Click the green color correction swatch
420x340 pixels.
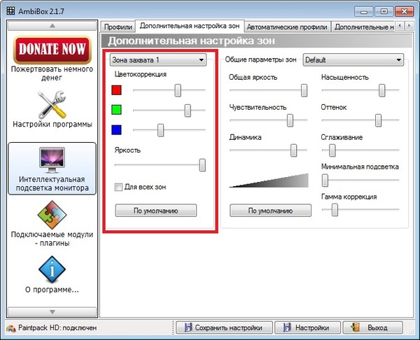click(x=116, y=110)
